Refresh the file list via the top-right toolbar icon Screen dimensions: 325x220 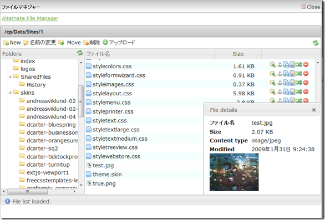click(x=316, y=43)
